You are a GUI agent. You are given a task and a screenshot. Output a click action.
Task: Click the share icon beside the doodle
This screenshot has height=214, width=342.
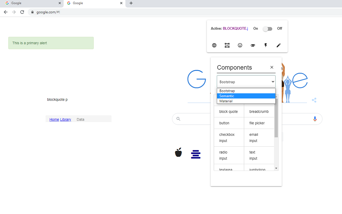pyautogui.click(x=314, y=100)
